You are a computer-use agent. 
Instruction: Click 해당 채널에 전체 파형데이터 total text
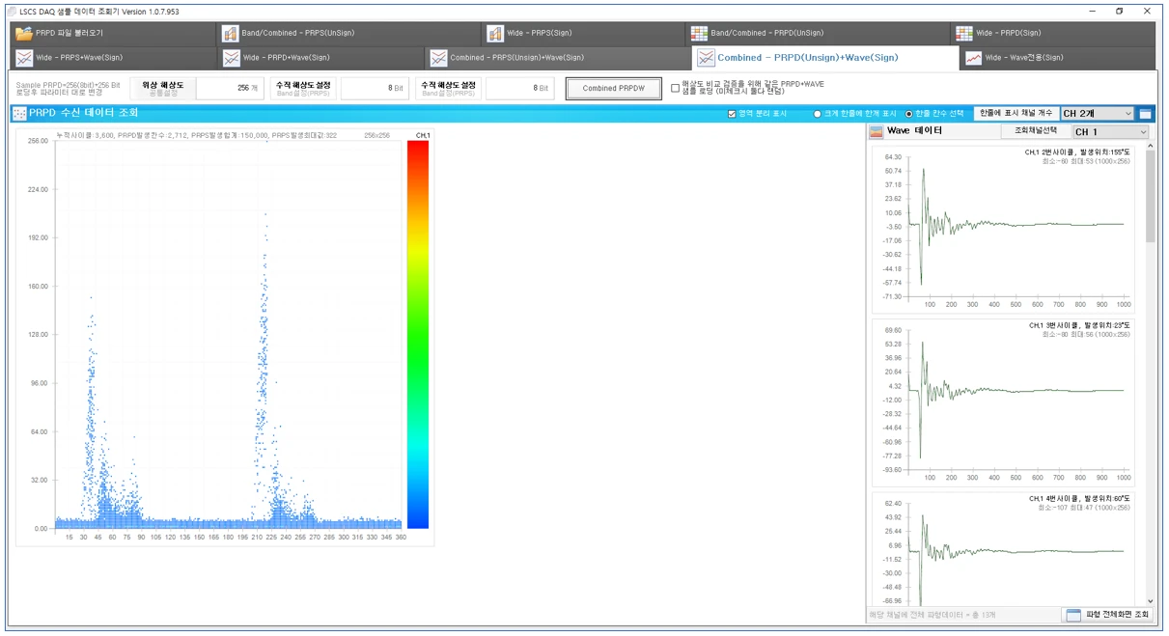pyautogui.click(x=932, y=615)
